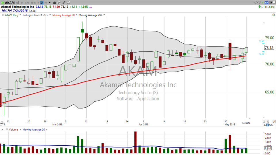Click the scale arrow icon near bottom-left
This screenshot has height=155, width=276.
point(2,123)
